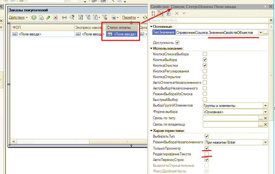Collapse the Использование section

point(151,48)
